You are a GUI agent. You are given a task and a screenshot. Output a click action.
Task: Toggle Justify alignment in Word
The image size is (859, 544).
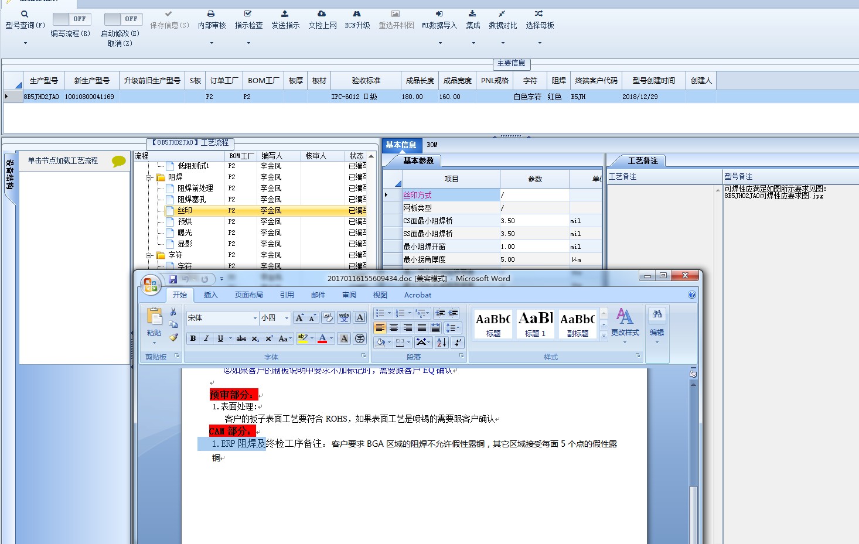tap(421, 328)
